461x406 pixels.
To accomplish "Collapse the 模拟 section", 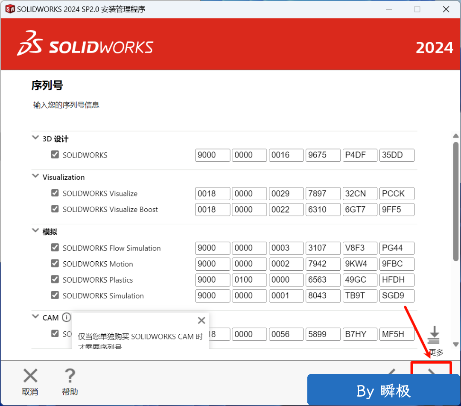I will [x=35, y=231].
